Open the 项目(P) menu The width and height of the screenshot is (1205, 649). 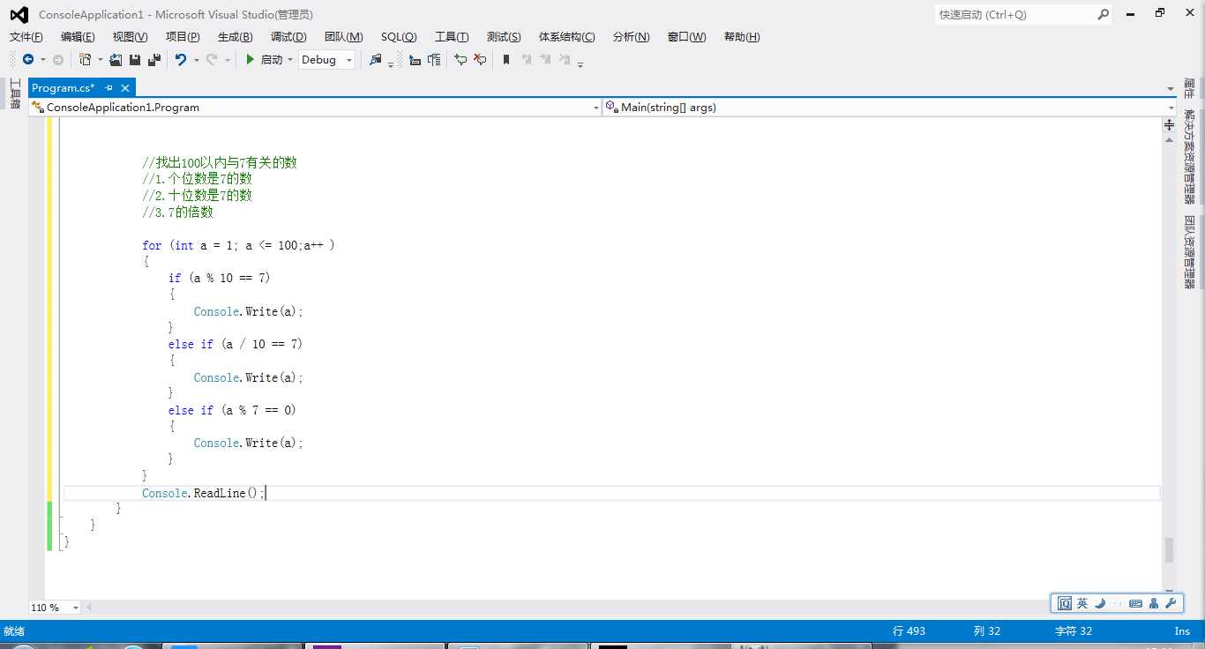coord(183,36)
